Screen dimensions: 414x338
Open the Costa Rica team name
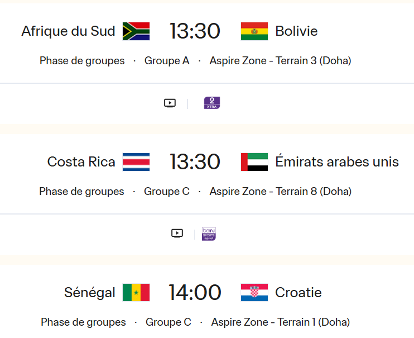point(81,162)
